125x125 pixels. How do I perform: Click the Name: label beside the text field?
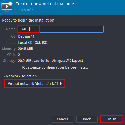click(11, 29)
